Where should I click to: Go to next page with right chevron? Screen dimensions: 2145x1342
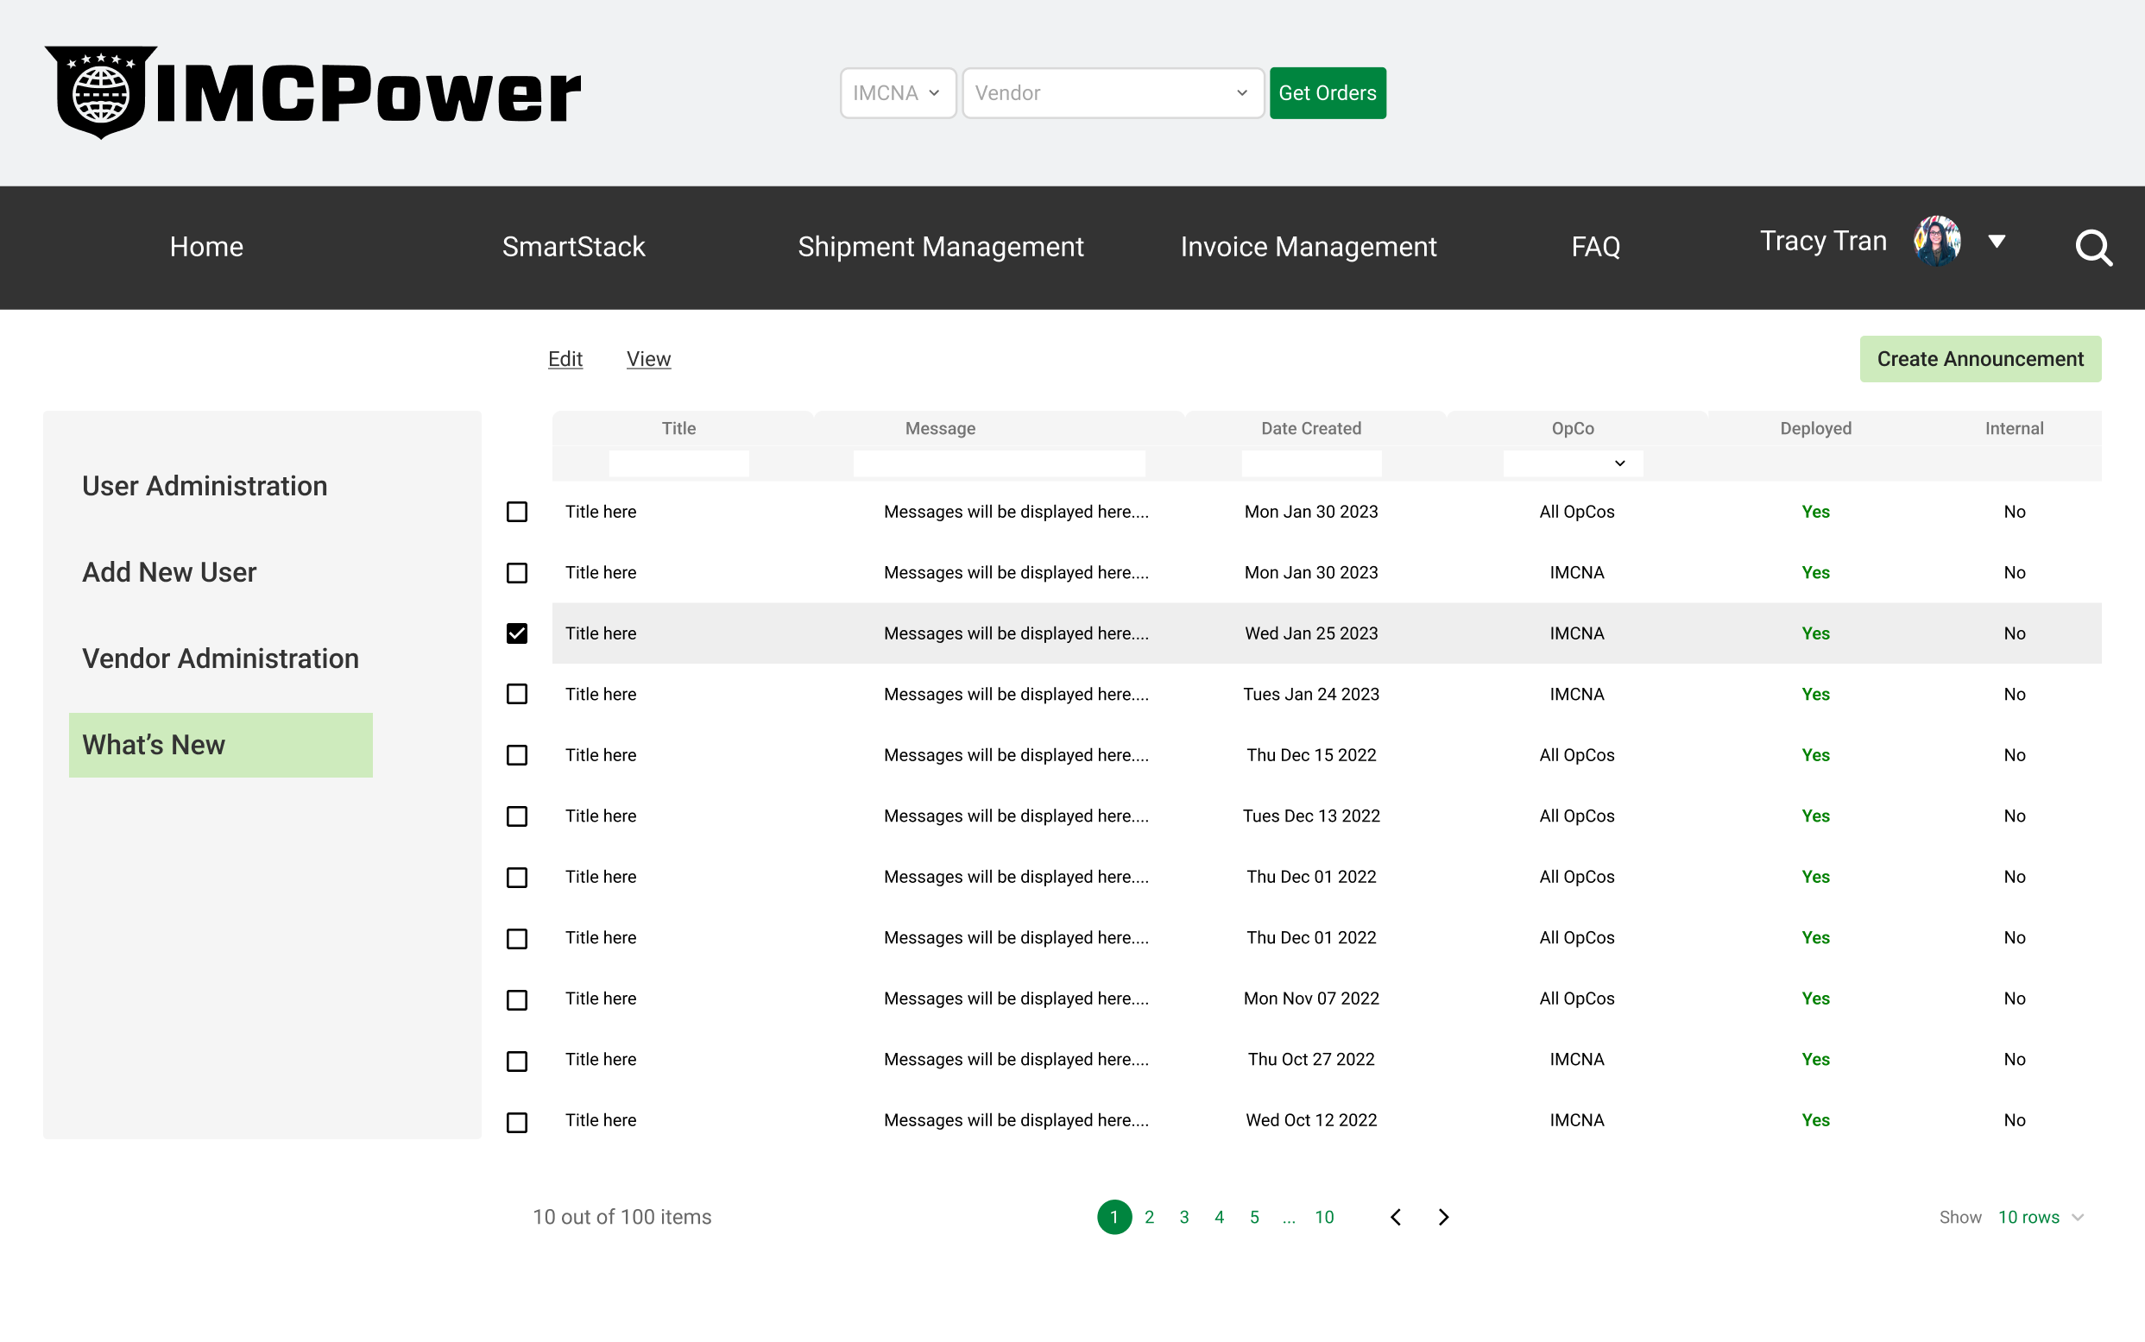(1443, 1217)
